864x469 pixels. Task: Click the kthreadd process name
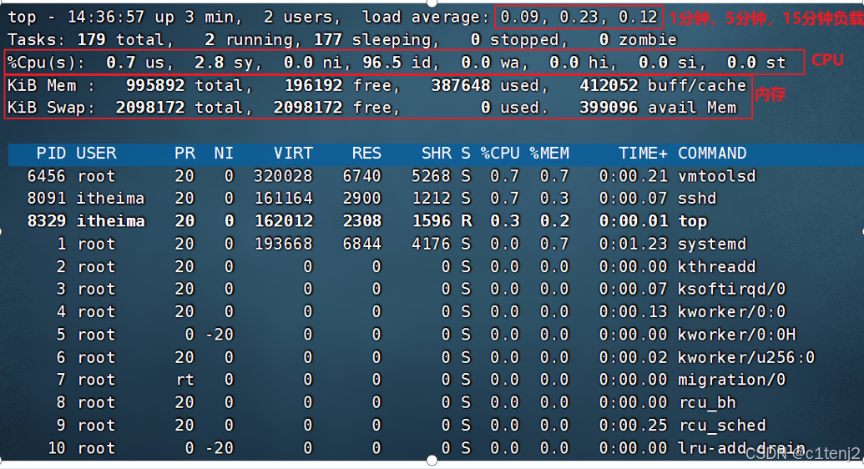[717, 267]
